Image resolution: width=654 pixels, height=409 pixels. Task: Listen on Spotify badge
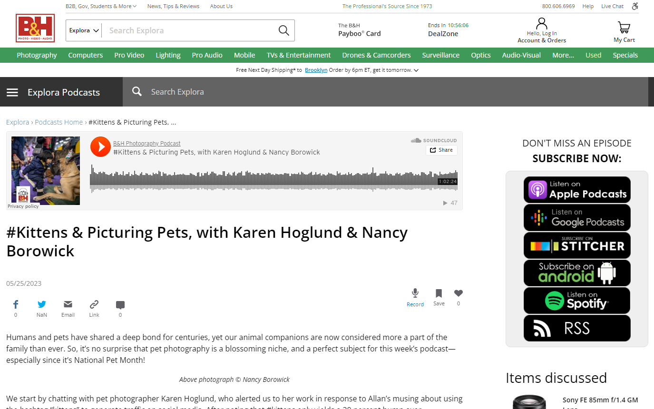tap(577, 301)
